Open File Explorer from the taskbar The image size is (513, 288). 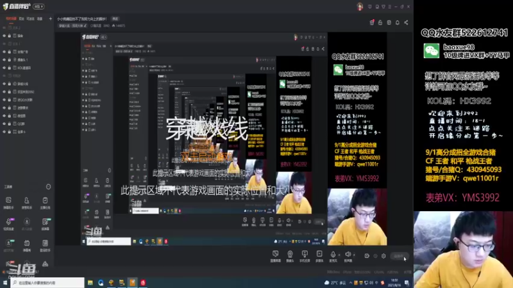coord(90,283)
